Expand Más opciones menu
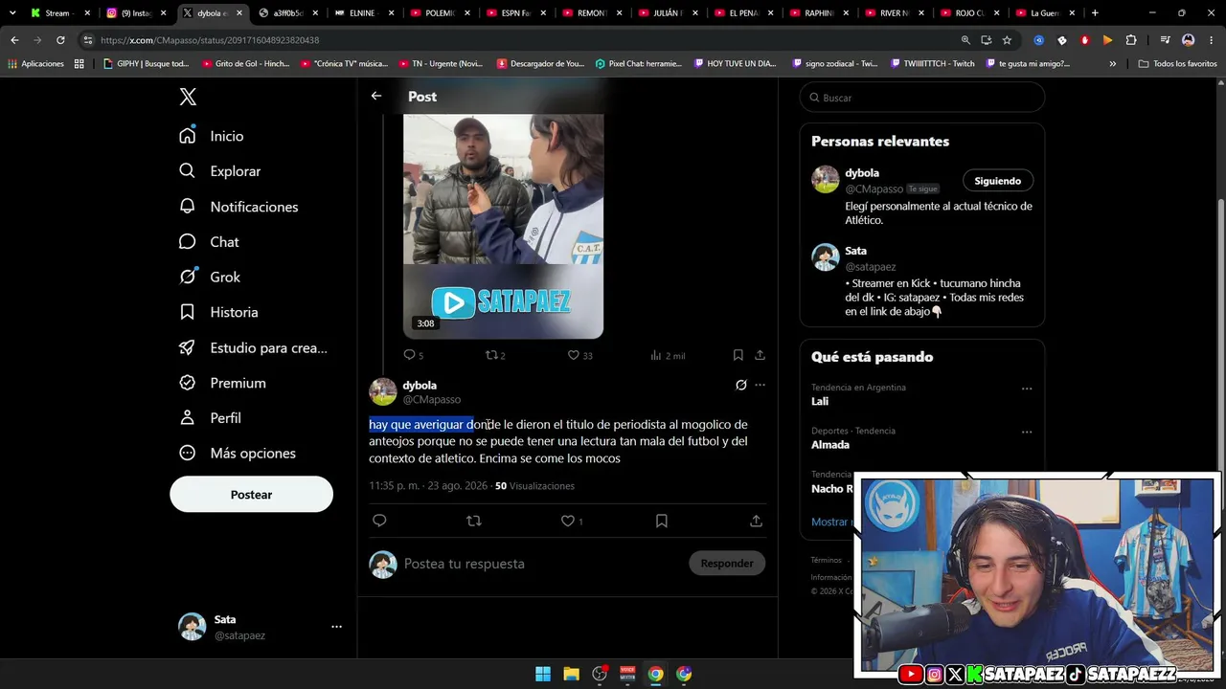 238,453
